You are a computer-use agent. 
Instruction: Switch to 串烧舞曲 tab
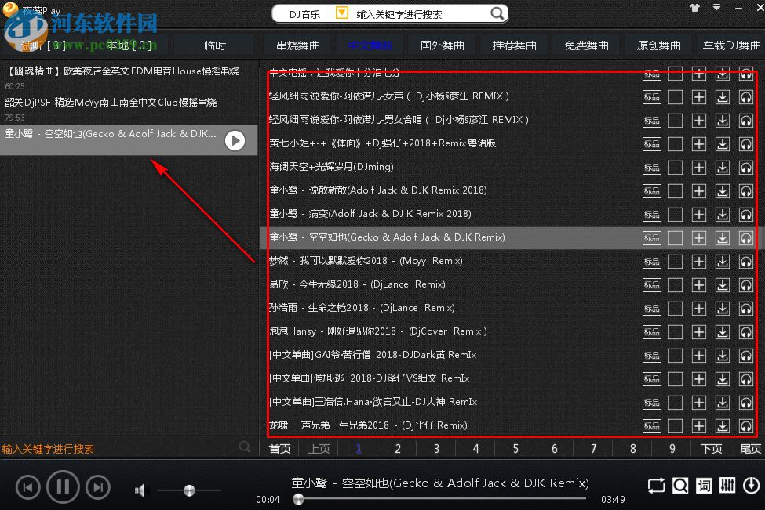[x=298, y=45]
